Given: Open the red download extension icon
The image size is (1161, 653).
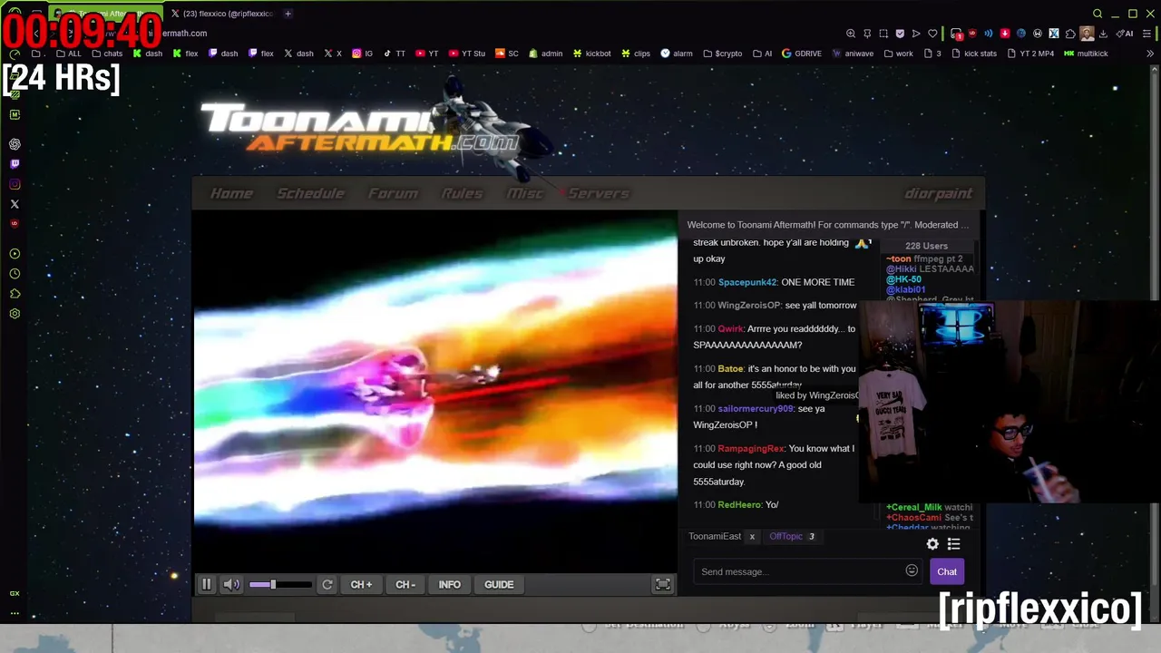Looking at the screenshot, I should point(1005,34).
